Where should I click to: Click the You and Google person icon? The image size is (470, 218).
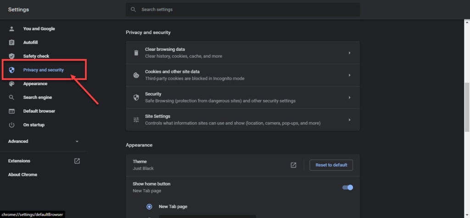tap(11, 29)
